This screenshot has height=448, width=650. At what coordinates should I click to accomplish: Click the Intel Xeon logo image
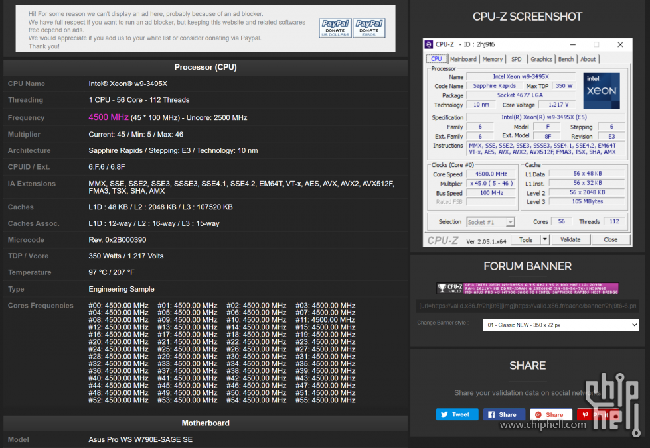pyautogui.click(x=602, y=91)
